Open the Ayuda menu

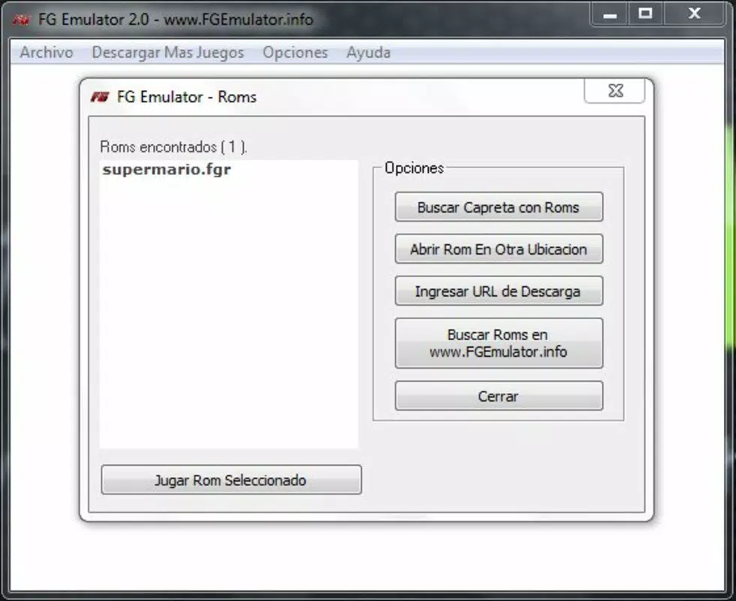click(369, 52)
